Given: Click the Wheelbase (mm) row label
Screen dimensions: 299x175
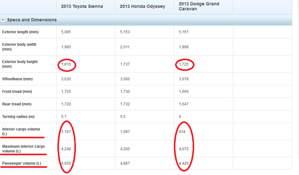Looking at the screenshot, I should coord(17,79).
